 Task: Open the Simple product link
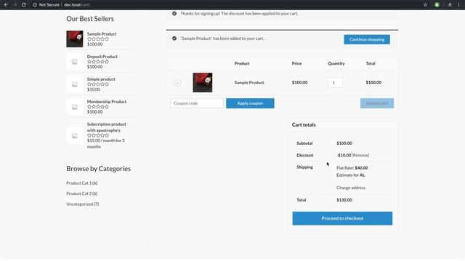(101, 79)
